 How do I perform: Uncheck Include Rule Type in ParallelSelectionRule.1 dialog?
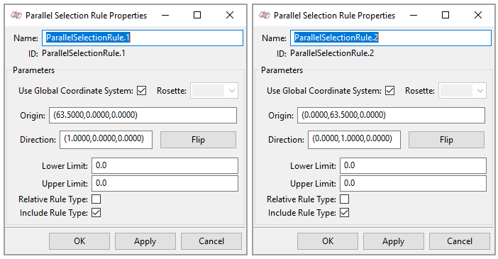click(96, 213)
